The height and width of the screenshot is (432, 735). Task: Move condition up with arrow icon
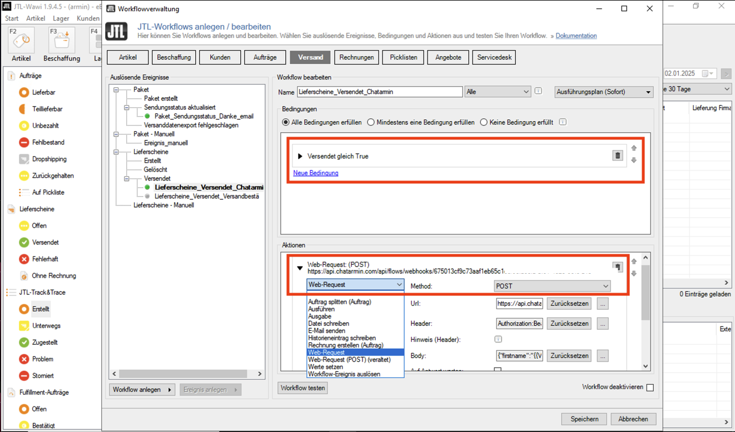pyautogui.click(x=634, y=148)
